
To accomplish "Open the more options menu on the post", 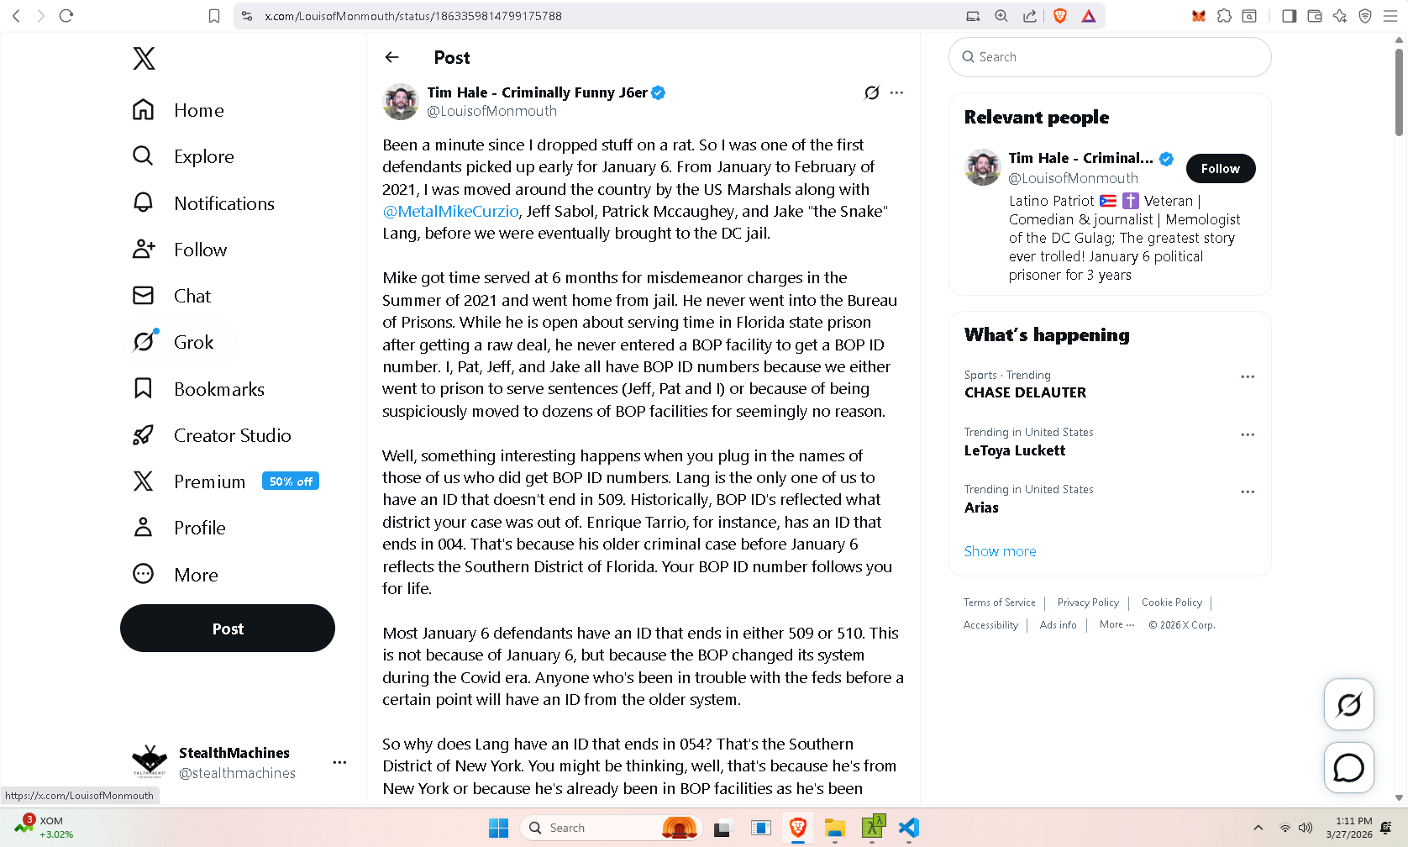I will click(896, 92).
